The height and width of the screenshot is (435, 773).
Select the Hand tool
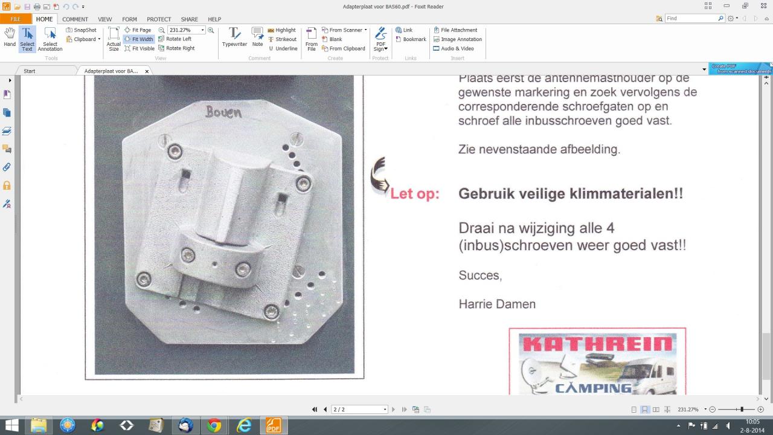[10, 37]
